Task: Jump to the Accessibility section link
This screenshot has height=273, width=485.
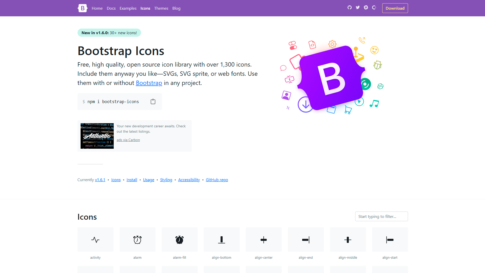Action: point(189,180)
